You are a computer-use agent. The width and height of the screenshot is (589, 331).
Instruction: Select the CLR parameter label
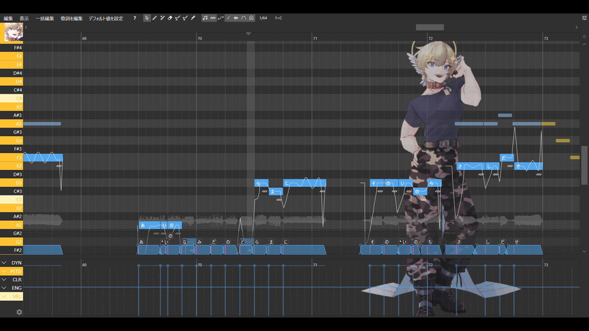[x=17, y=280]
